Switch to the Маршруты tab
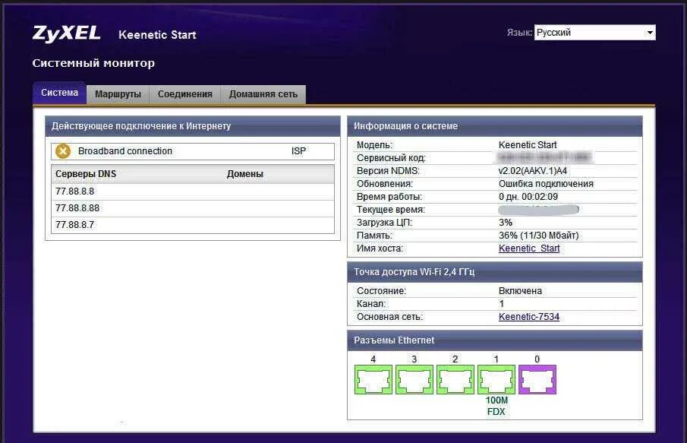 click(x=118, y=94)
